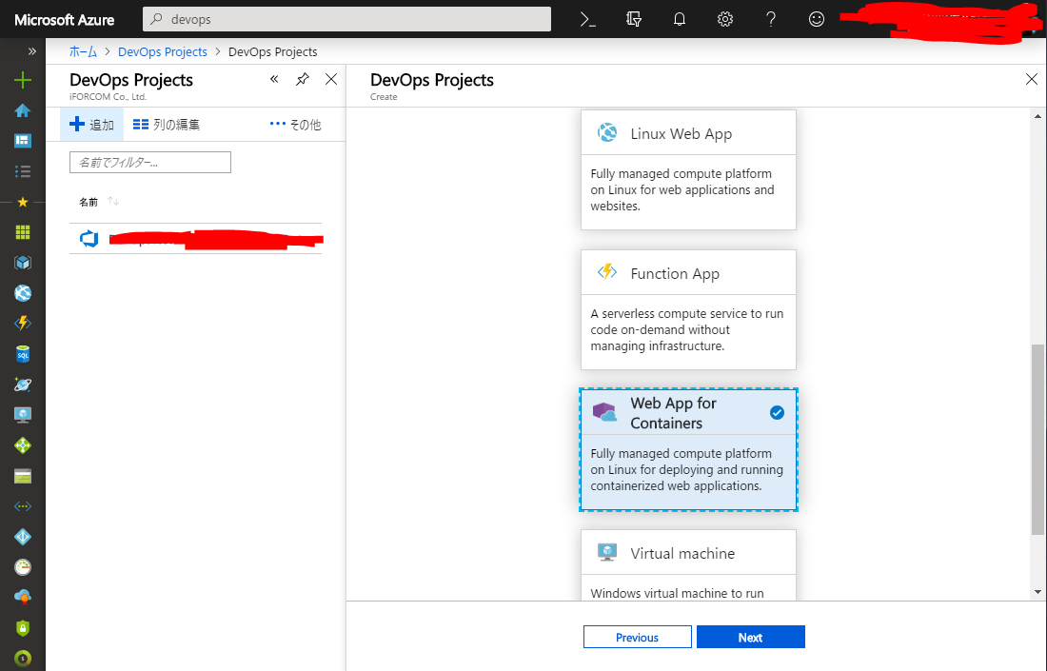Viewport: 1047px width, 671px height.
Task: Open Monitor gauge icon in sidebar
Action: 23,567
